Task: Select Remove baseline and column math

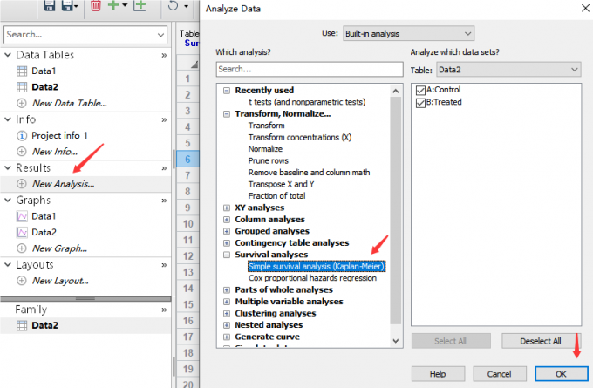Action: pos(309,173)
